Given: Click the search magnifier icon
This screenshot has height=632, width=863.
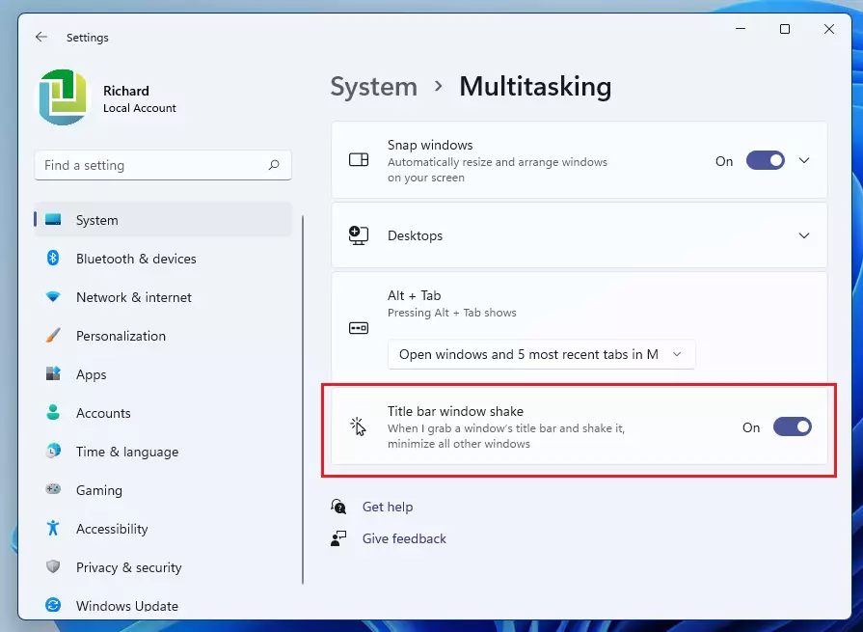Looking at the screenshot, I should point(274,165).
